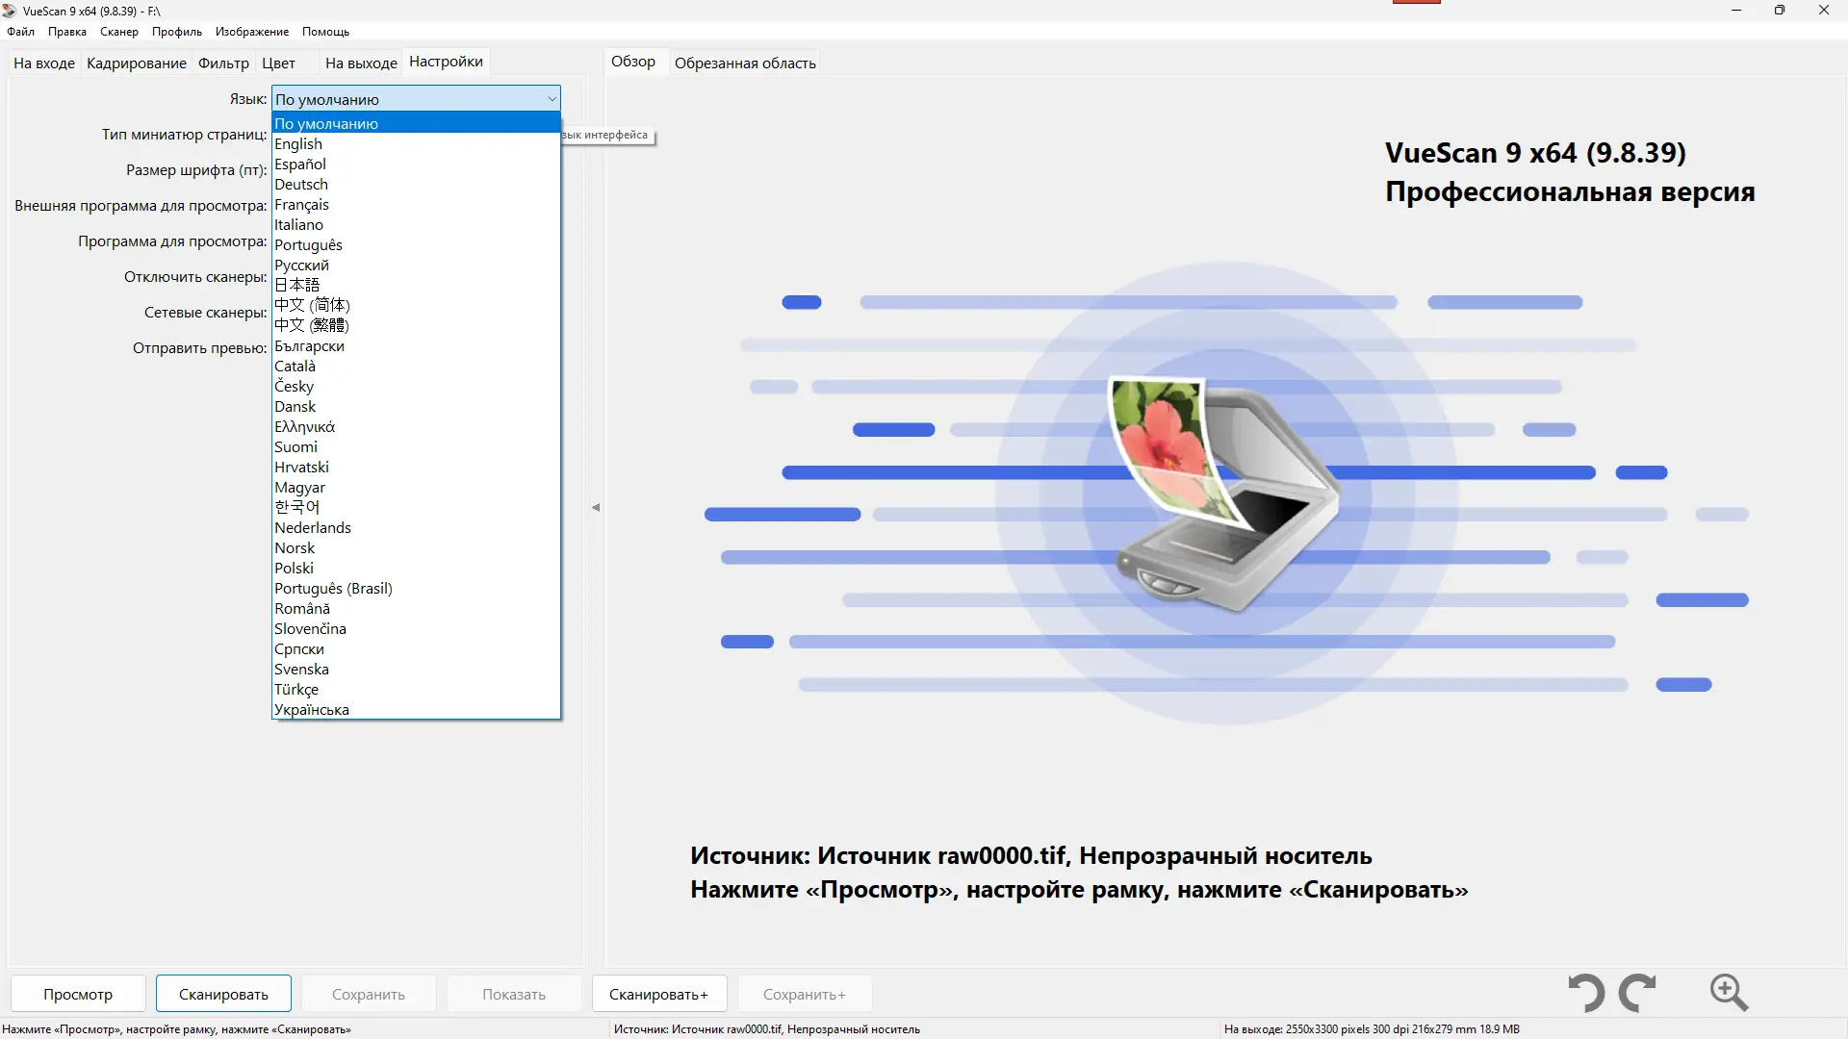Select Deutsch in the language list
1848x1039 pixels.
tap(301, 184)
